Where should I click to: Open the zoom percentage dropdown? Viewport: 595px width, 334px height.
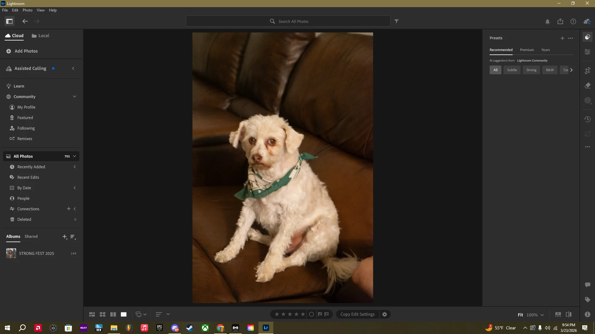(x=542, y=315)
